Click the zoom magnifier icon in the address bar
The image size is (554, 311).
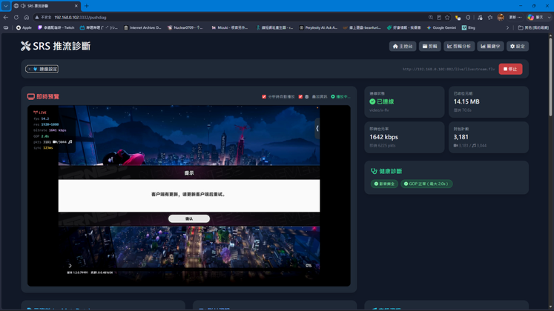pyautogui.click(x=431, y=17)
